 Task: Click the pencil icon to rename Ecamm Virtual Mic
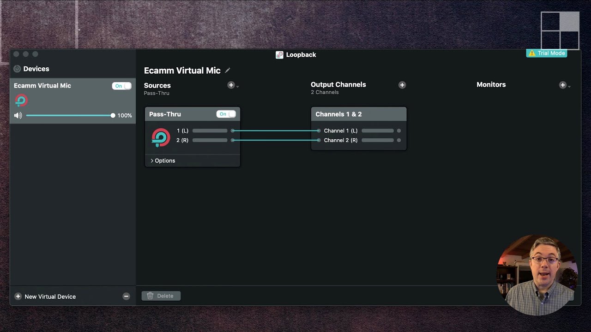227,71
